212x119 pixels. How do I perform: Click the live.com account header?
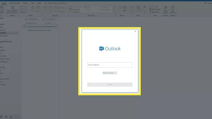click(6, 41)
